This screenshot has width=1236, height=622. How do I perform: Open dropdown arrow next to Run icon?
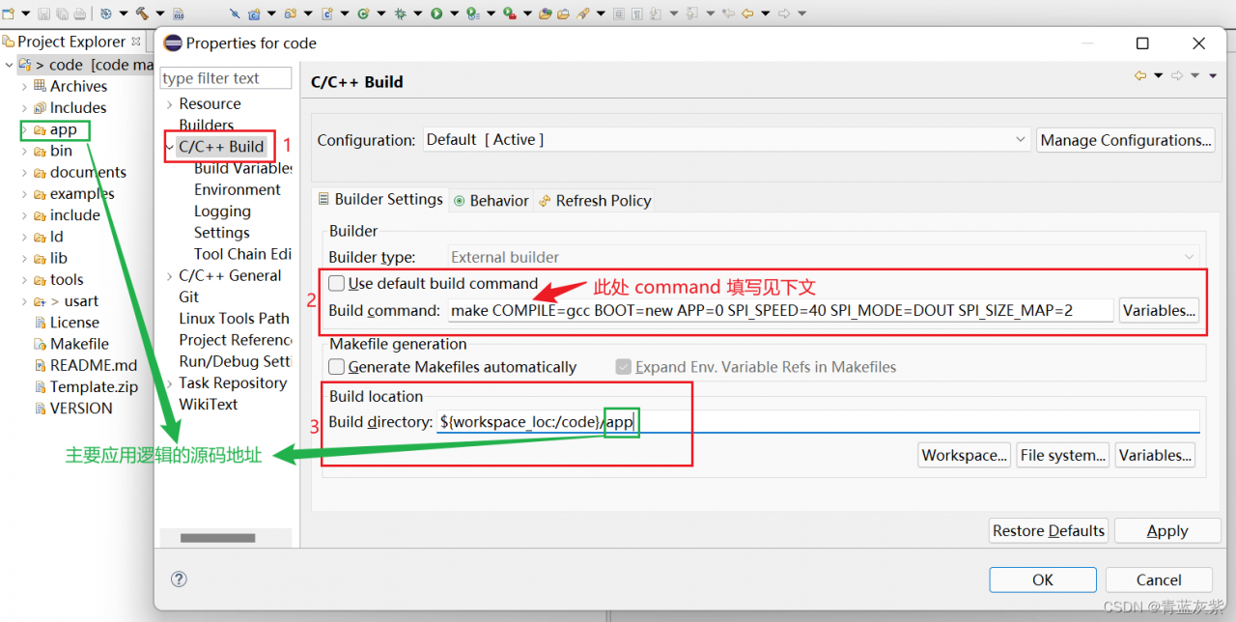(453, 14)
